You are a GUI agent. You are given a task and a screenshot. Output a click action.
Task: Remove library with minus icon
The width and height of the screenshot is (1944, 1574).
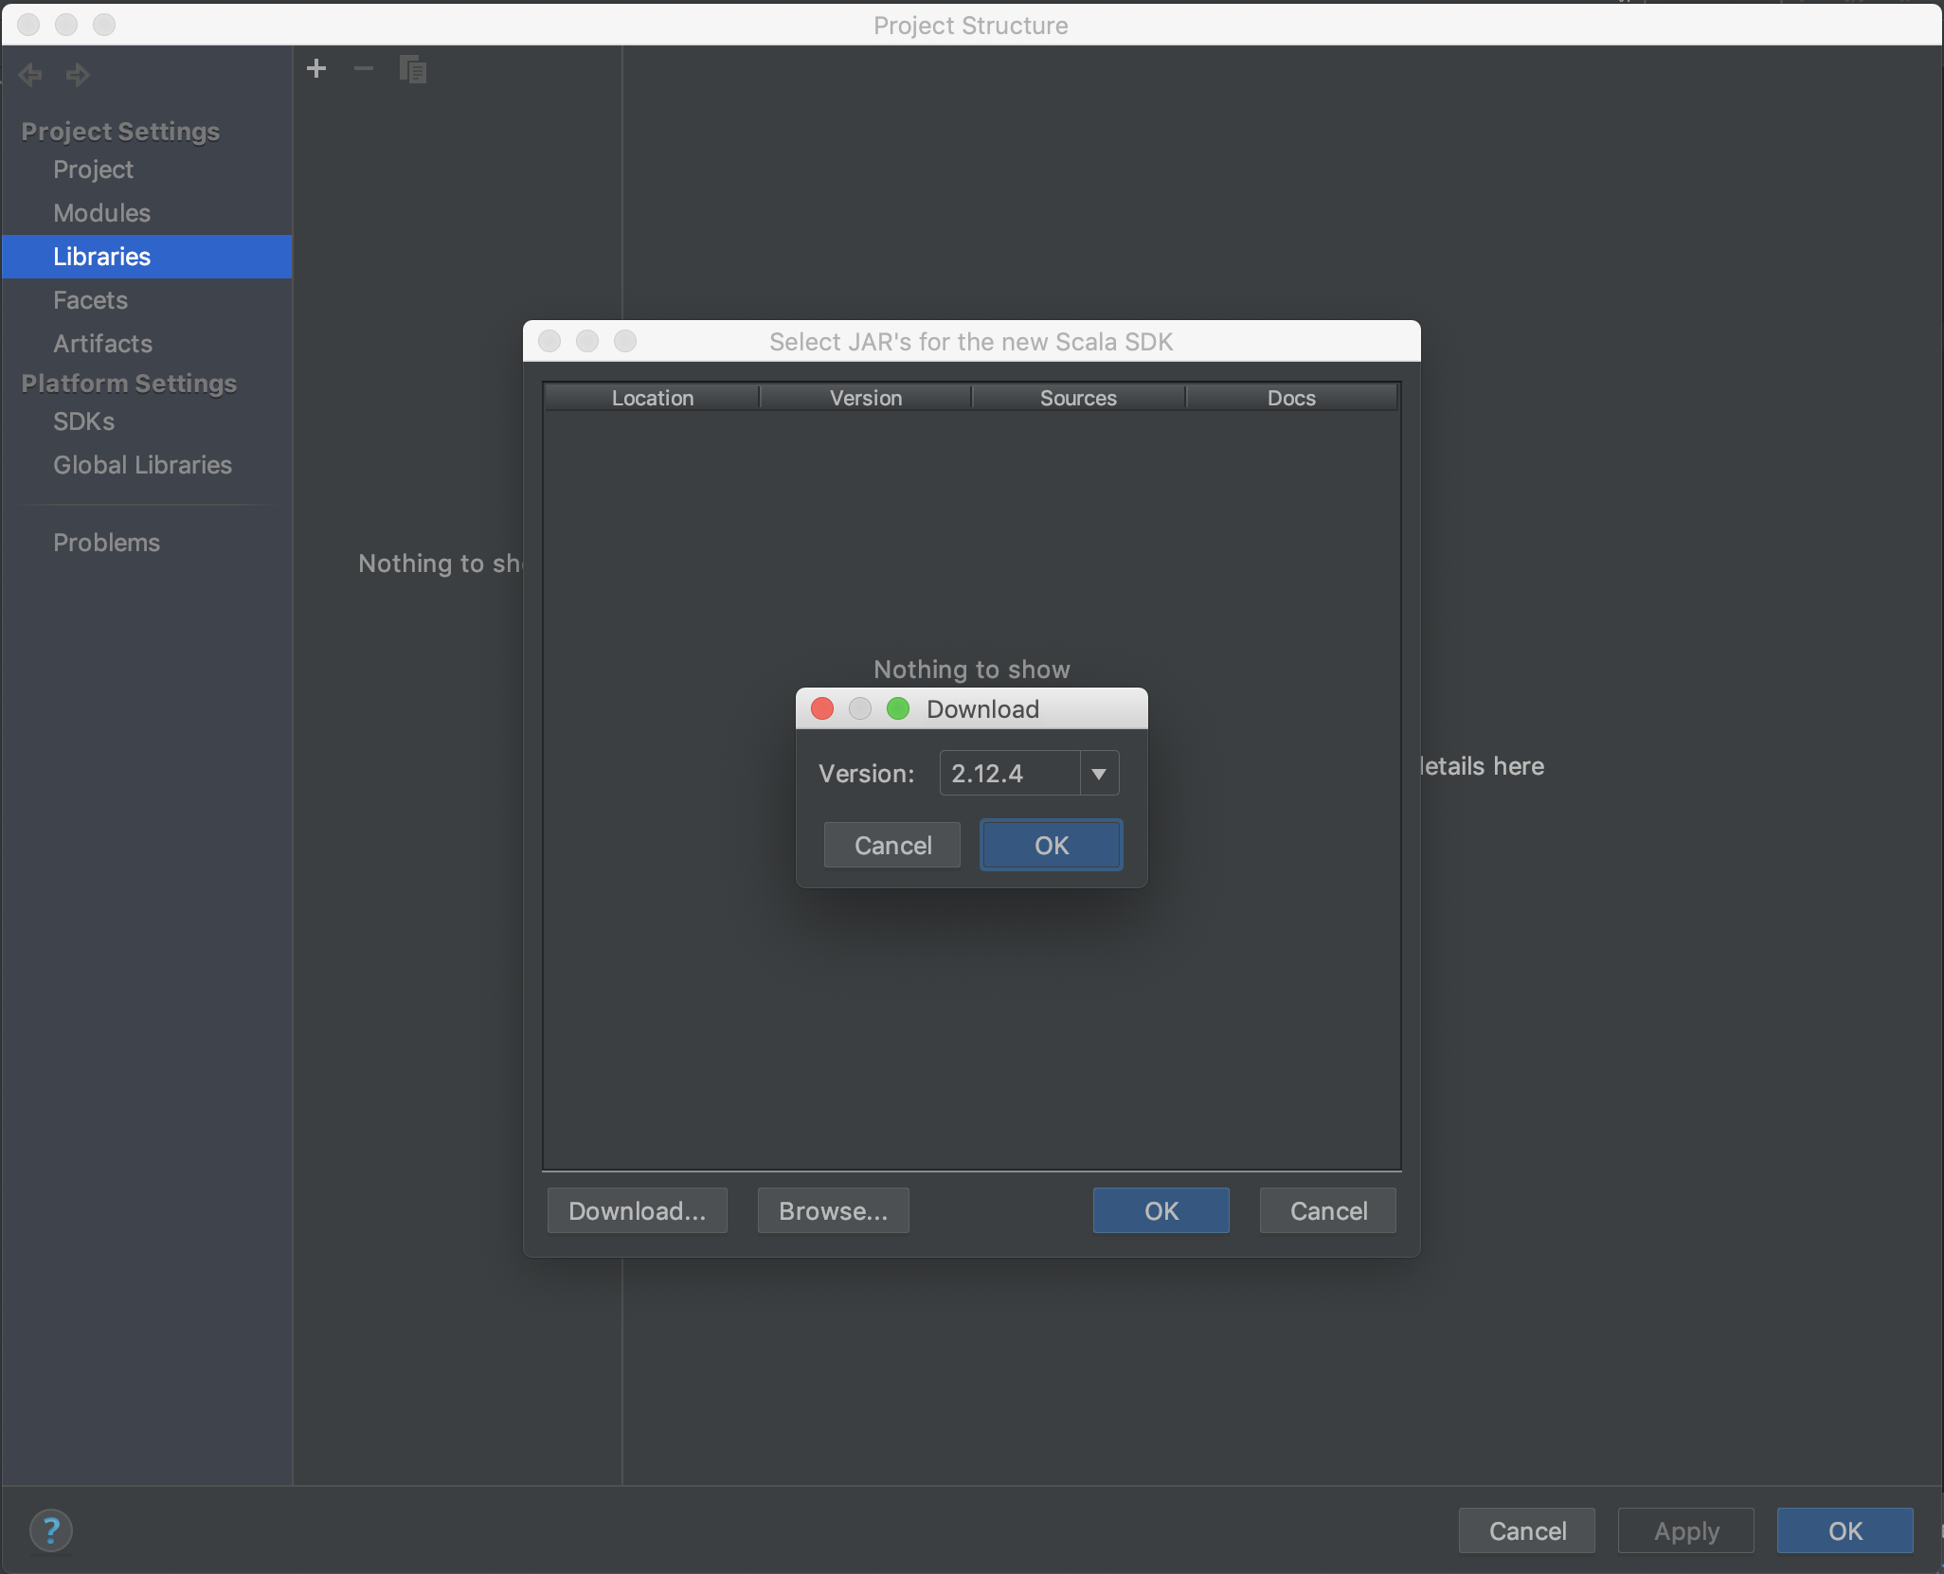click(x=364, y=68)
